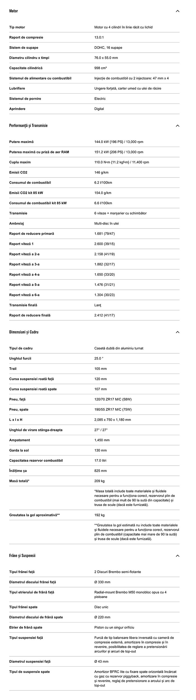Click the Motor section heading
Image resolution: width=196 pixels, height=700 pixels.
[13, 11]
